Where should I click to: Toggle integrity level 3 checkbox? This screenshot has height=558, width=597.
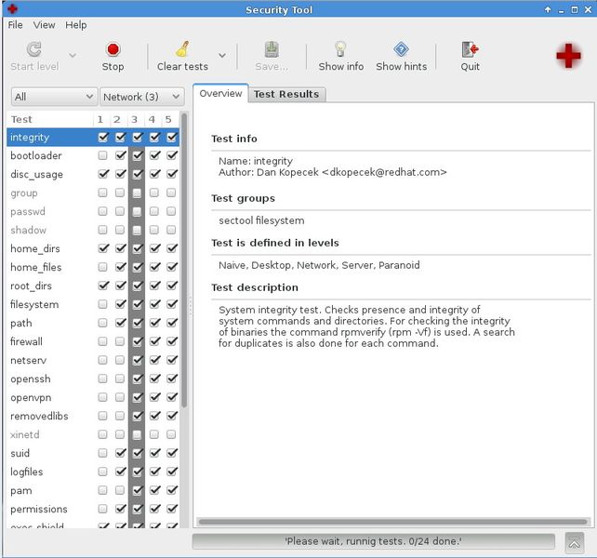point(138,137)
